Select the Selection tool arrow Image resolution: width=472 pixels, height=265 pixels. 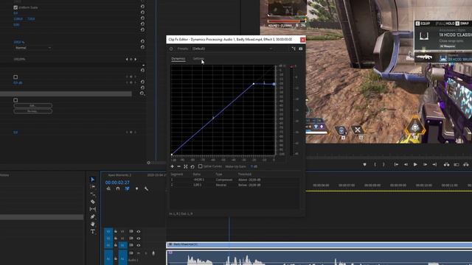93,180
